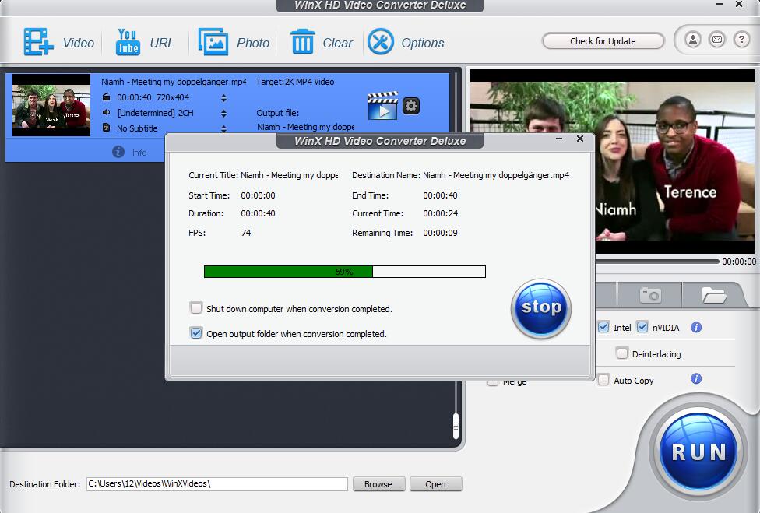Enable shut down computer when completed
The height and width of the screenshot is (513, 760).
tap(197, 308)
